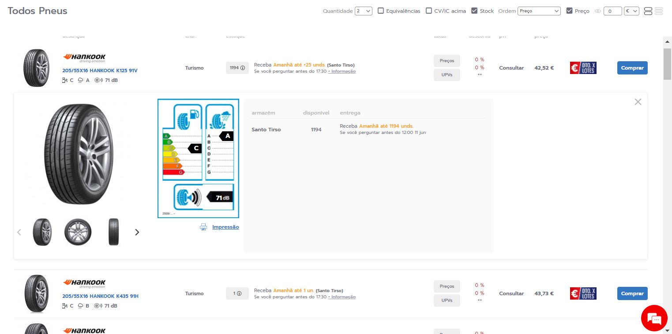Enable the Equivalências checkbox
This screenshot has width=672, height=334.
click(381, 11)
